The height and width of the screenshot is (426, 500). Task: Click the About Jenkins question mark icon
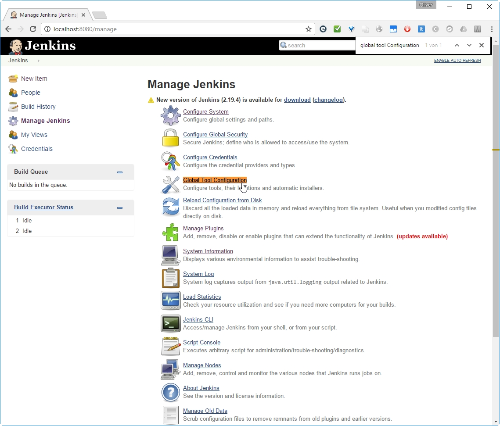tap(170, 392)
